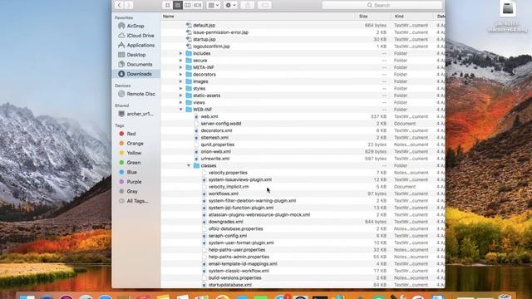
Task: Open the Desktop sidebar location
Action: pos(135,55)
